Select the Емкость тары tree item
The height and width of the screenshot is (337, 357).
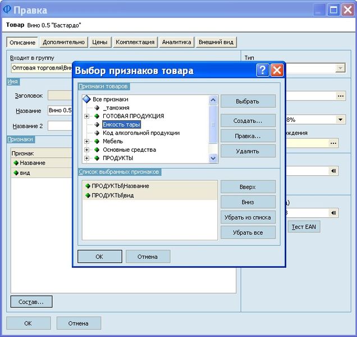121,125
